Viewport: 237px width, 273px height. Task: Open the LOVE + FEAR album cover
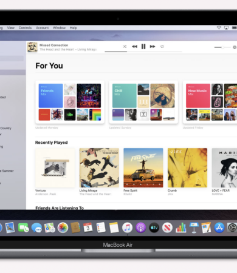224,168
